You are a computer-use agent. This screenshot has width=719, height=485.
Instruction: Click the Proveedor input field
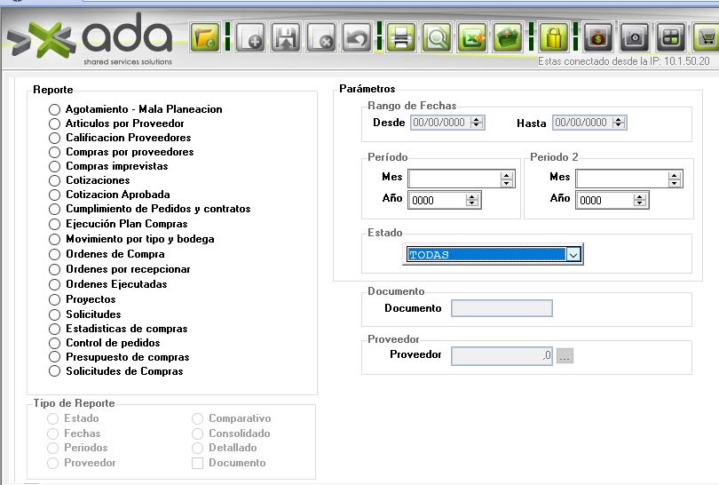[x=502, y=355]
